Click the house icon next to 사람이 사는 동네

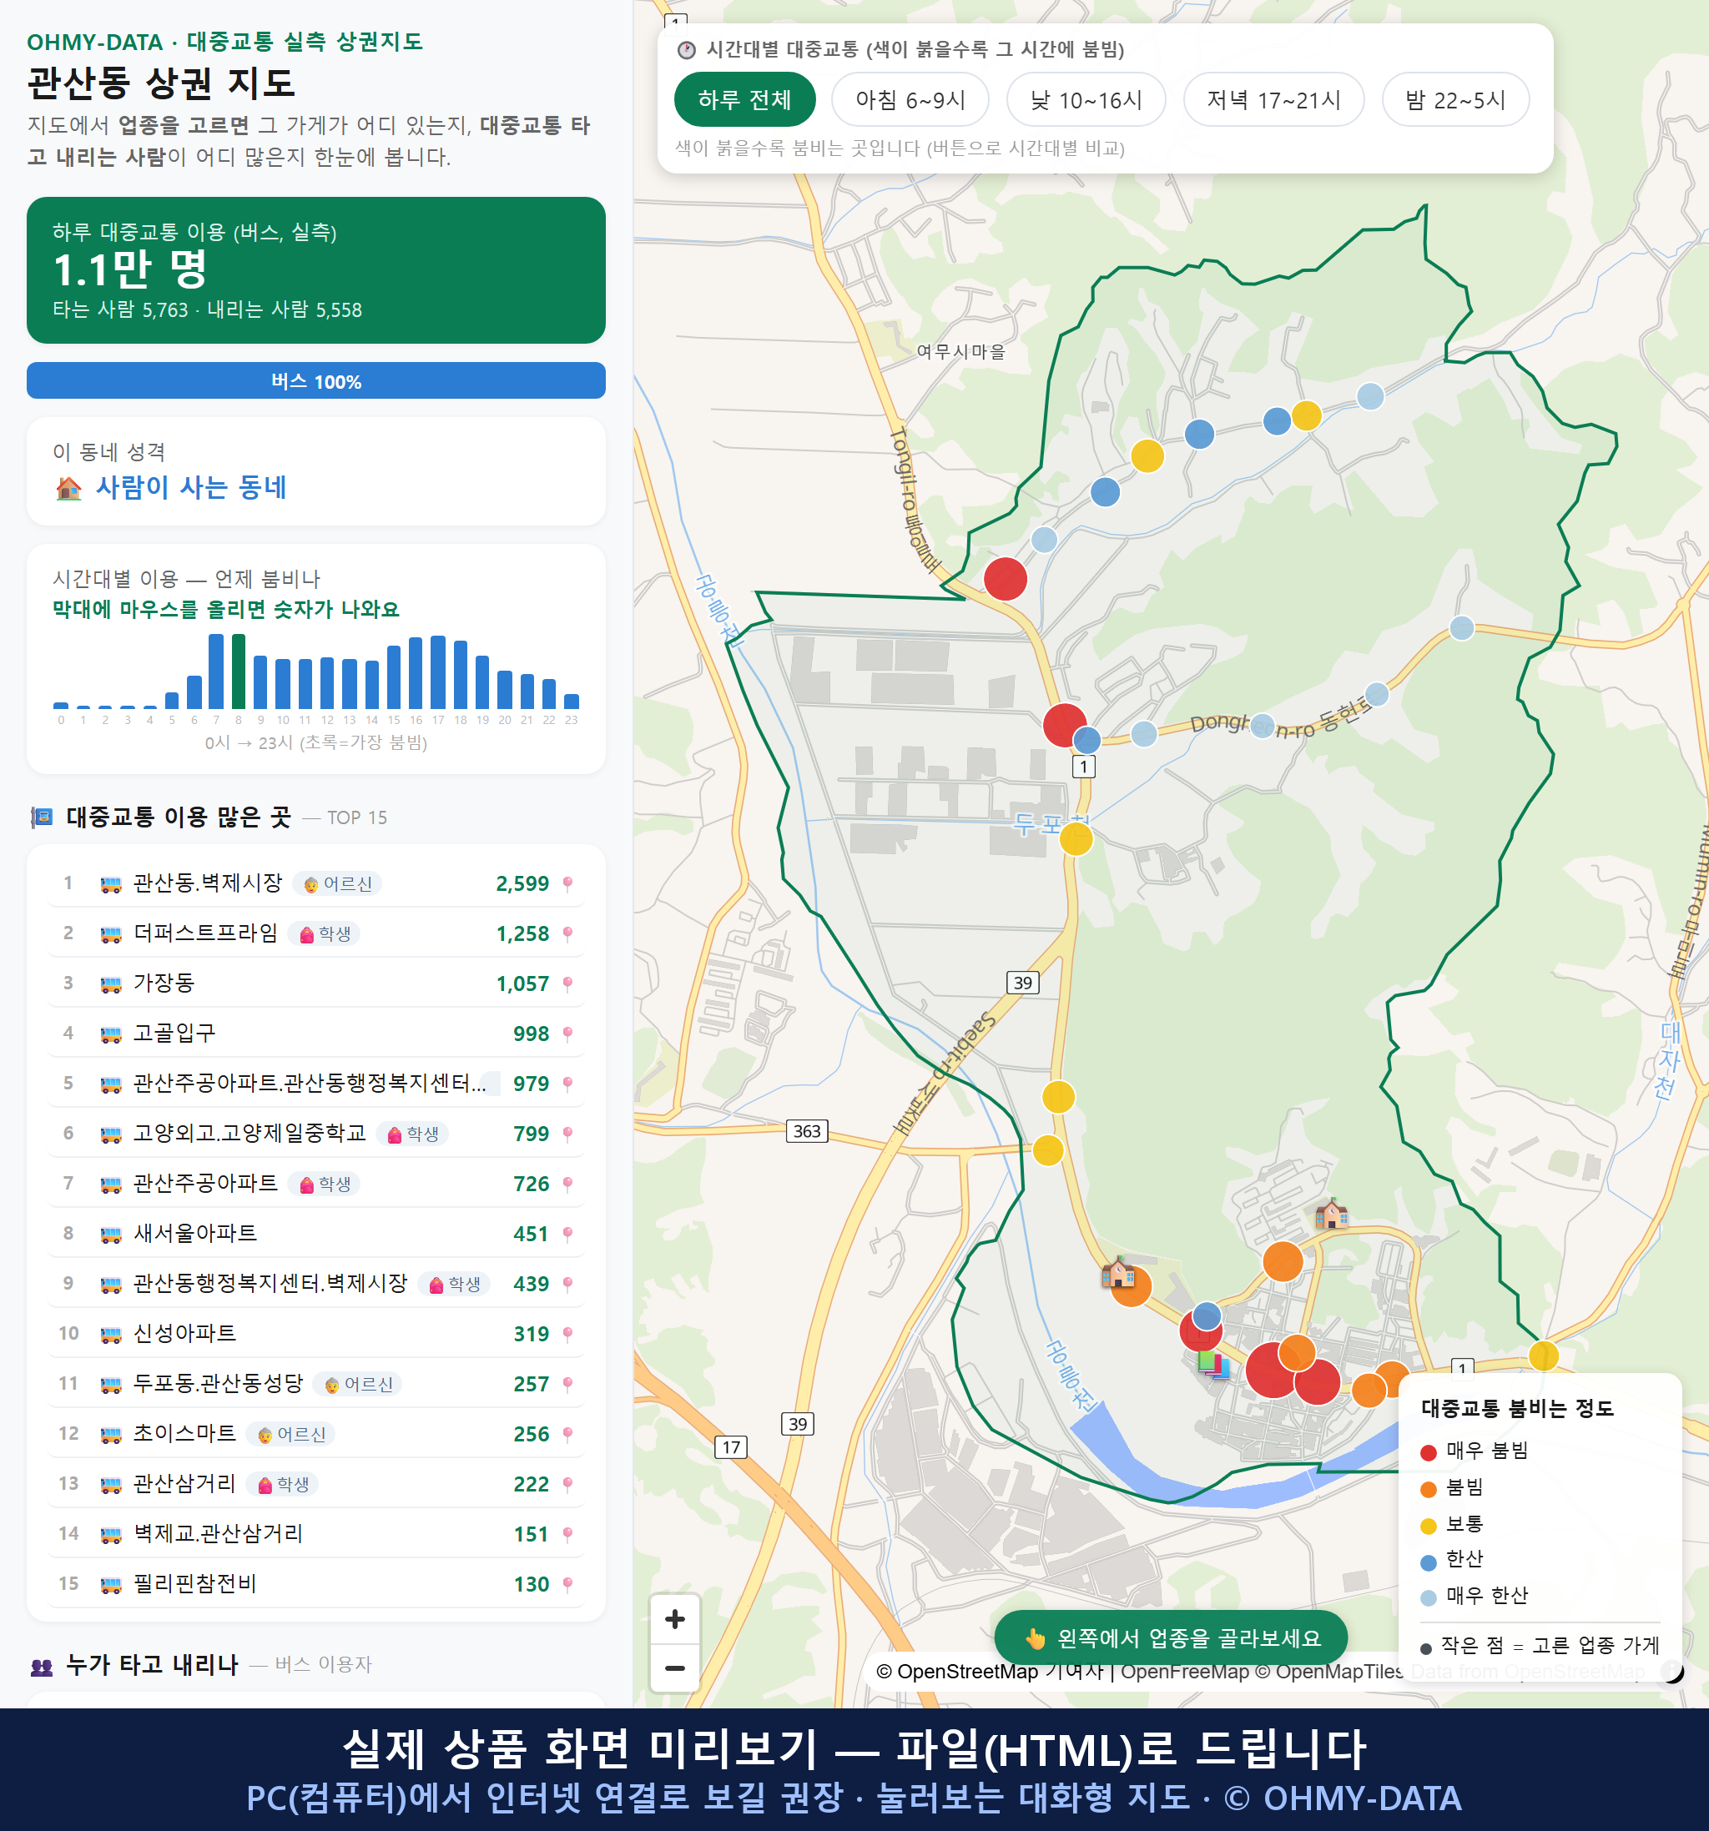click(x=68, y=487)
